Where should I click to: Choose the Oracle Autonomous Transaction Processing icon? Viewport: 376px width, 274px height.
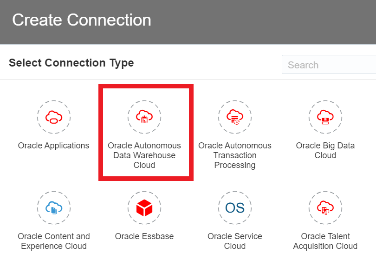235,116
